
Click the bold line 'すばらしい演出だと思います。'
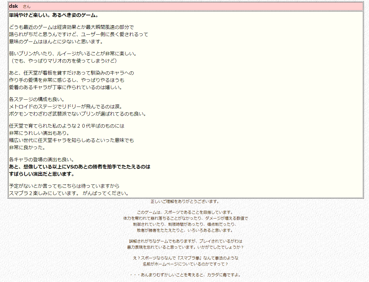point(42,174)
